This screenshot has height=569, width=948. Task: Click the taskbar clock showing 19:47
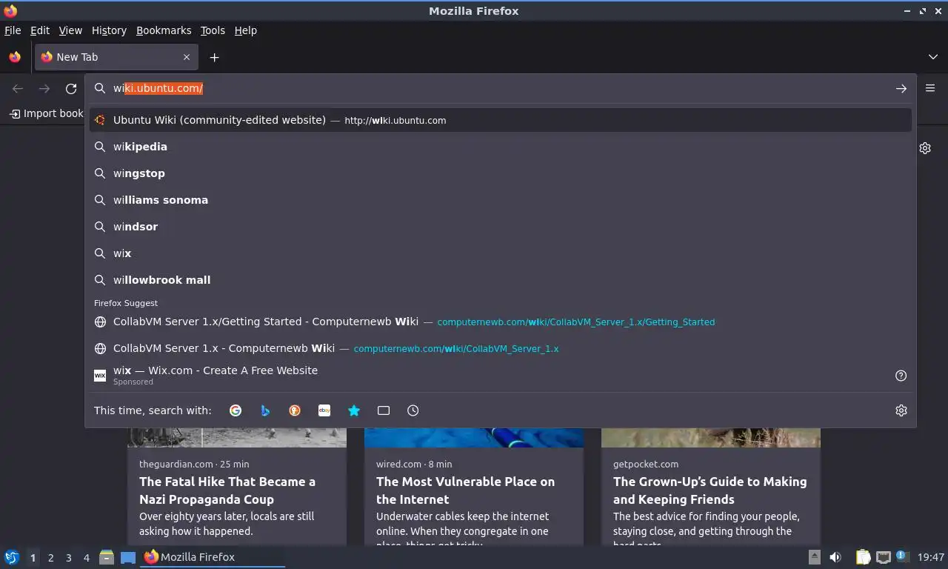coord(931,557)
